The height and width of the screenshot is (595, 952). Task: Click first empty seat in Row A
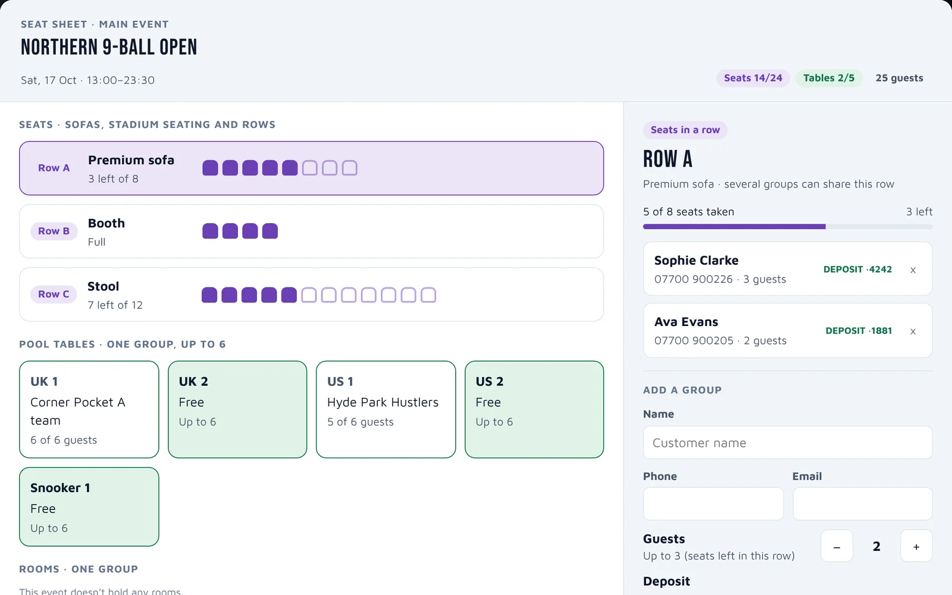309,168
